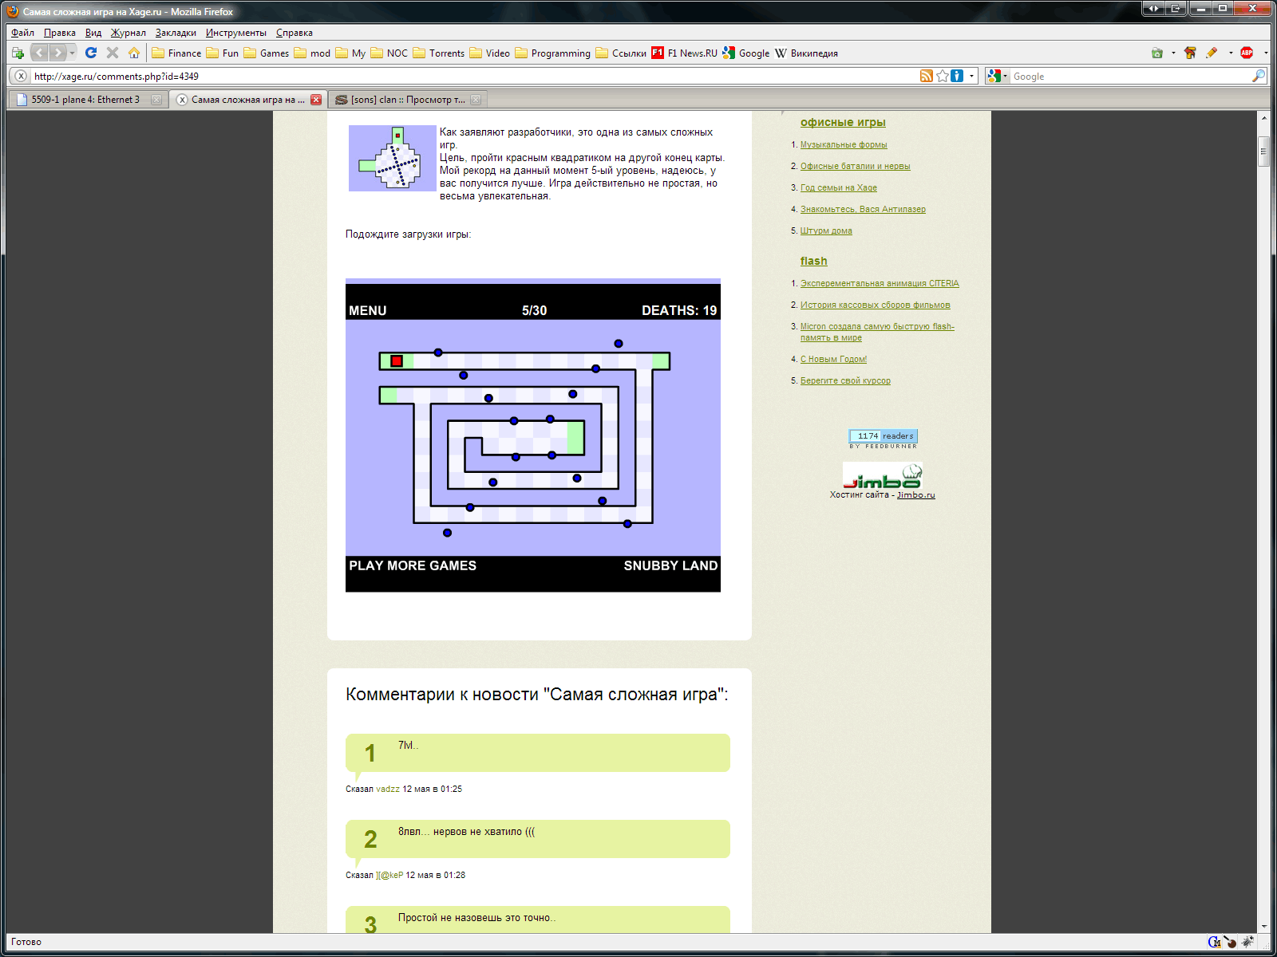1277x957 pixels.
Task: Click the site identity icon left of URL
Action: [x=21, y=76]
